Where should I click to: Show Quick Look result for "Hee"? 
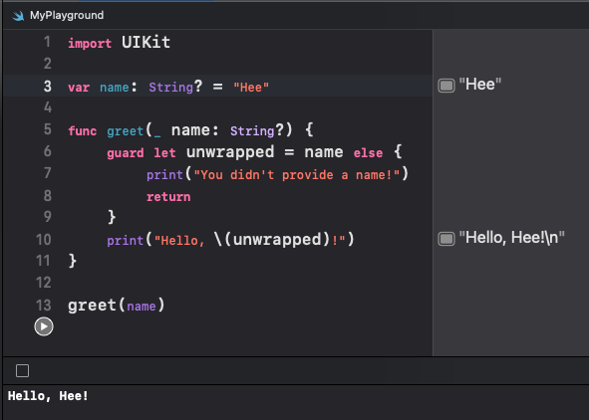click(446, 86)
